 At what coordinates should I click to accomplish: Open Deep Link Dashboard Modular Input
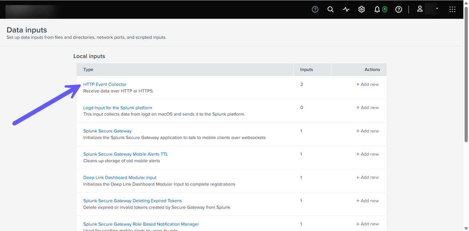[x=120, y=177]
